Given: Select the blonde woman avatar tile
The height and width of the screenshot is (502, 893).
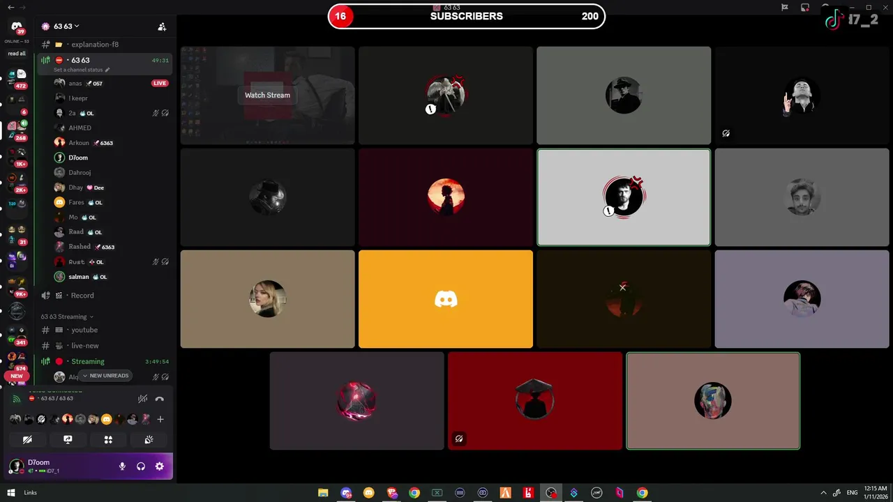Looking at the screenshot, I should coord(267,299).
